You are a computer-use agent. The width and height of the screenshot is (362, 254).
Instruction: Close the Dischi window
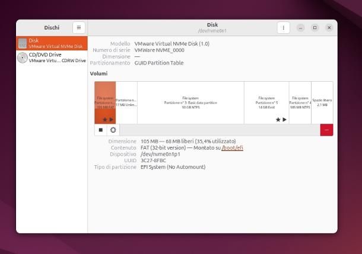pos(329,28)
